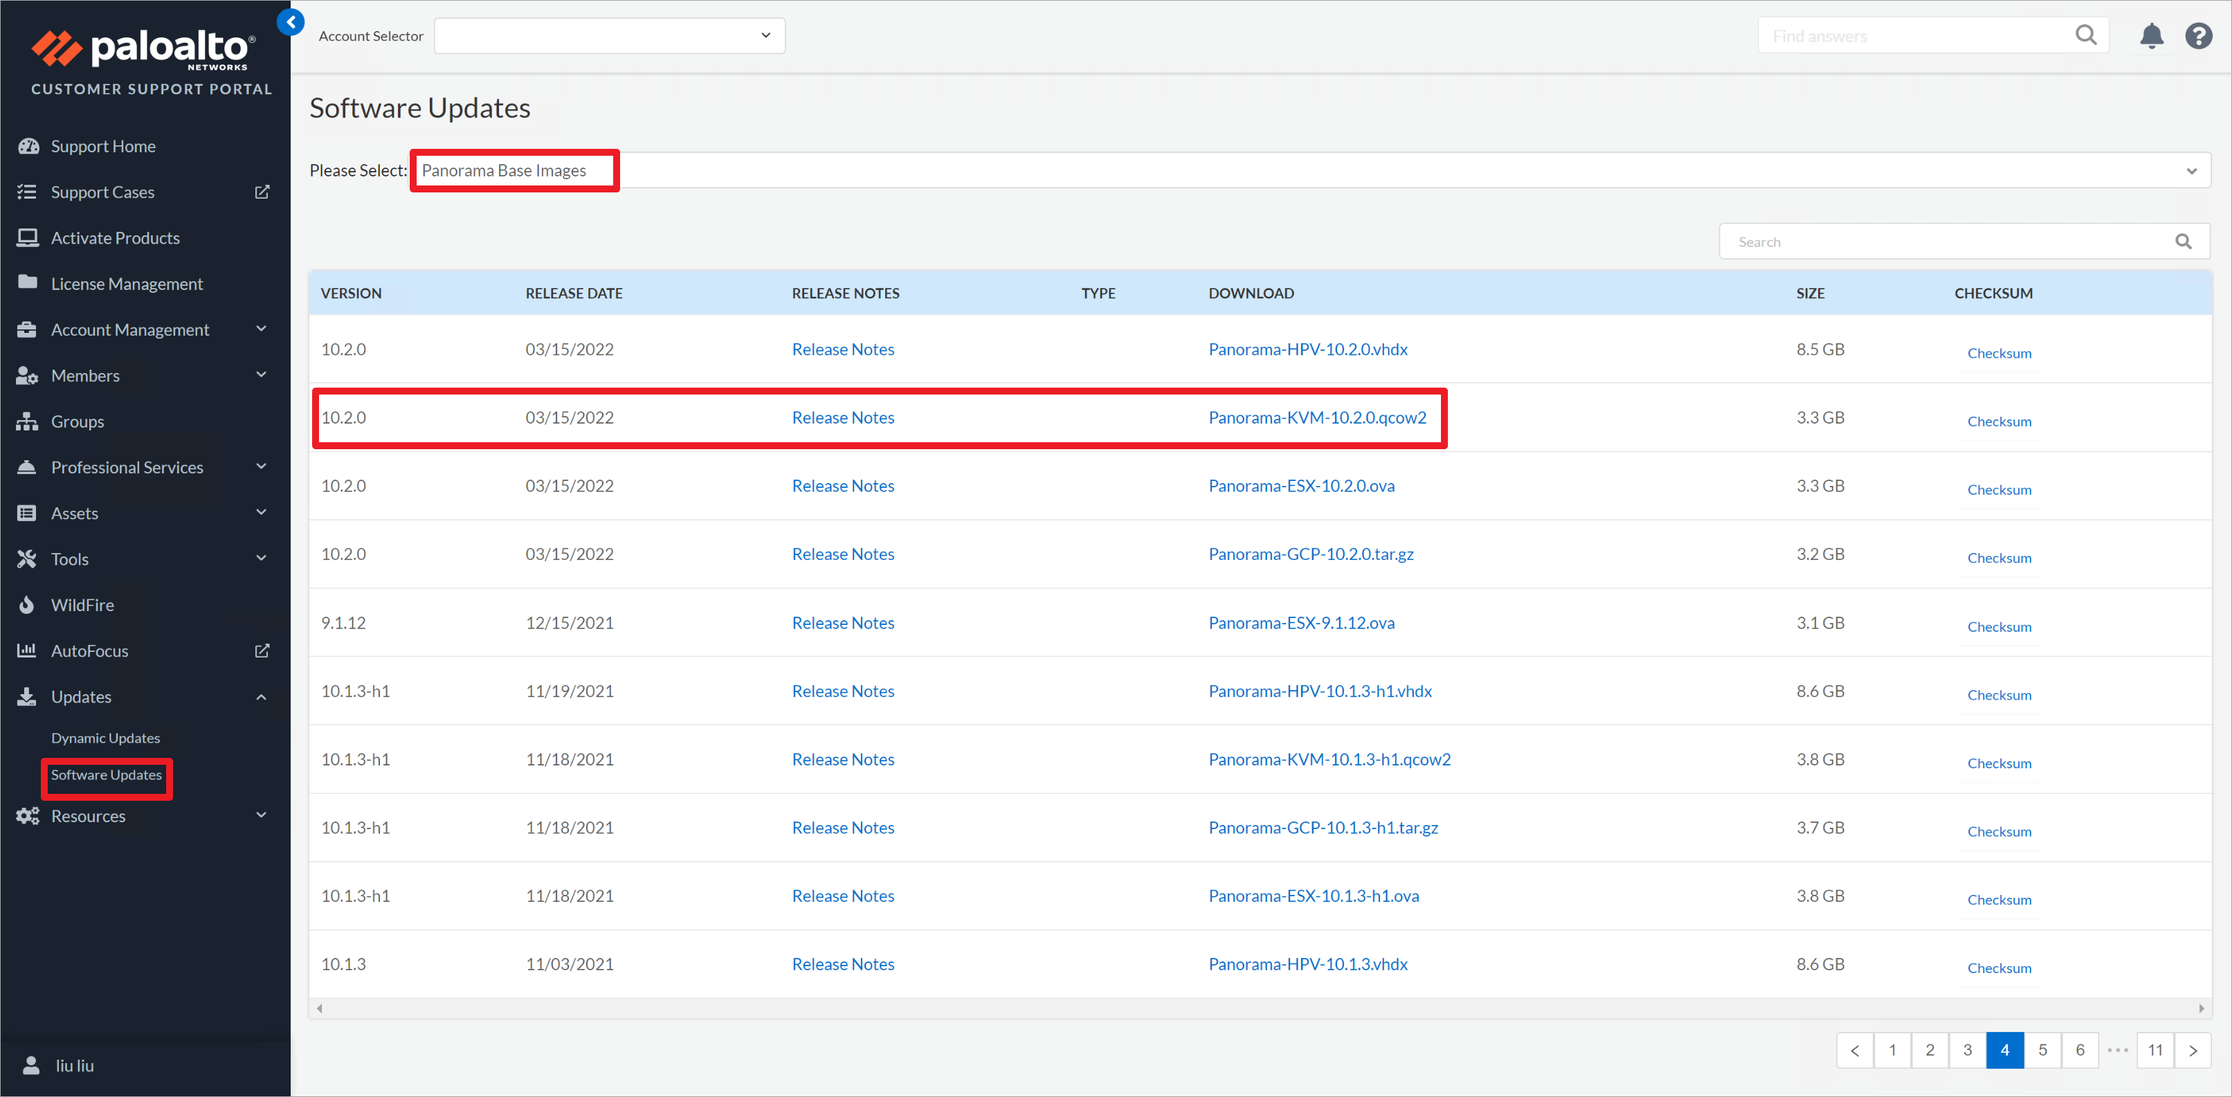Open Groups menu item

[77, 421]
